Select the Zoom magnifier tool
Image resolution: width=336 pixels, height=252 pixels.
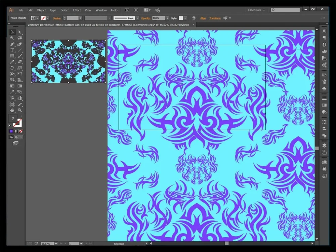click(x=20, y=110)
